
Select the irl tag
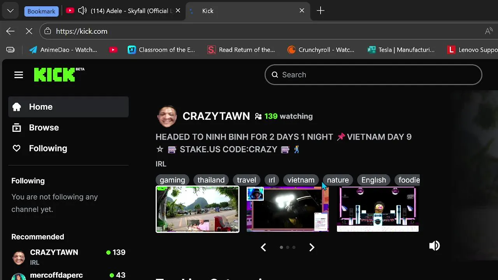pyautogui.click(x=272, y=180)
